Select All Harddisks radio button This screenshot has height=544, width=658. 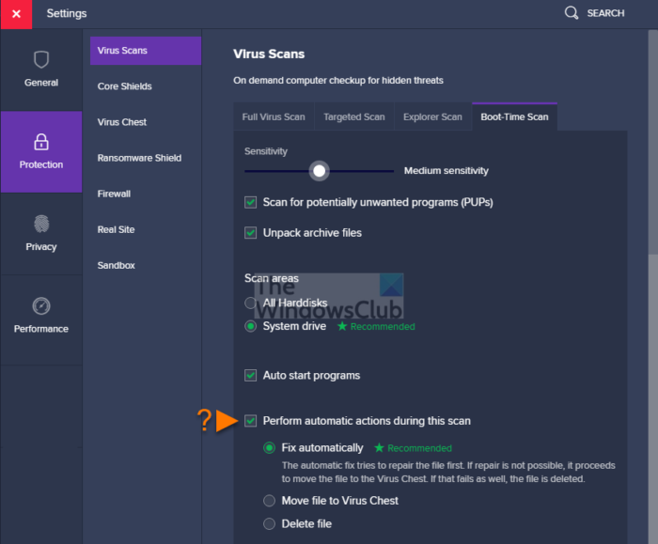(251, 303)
